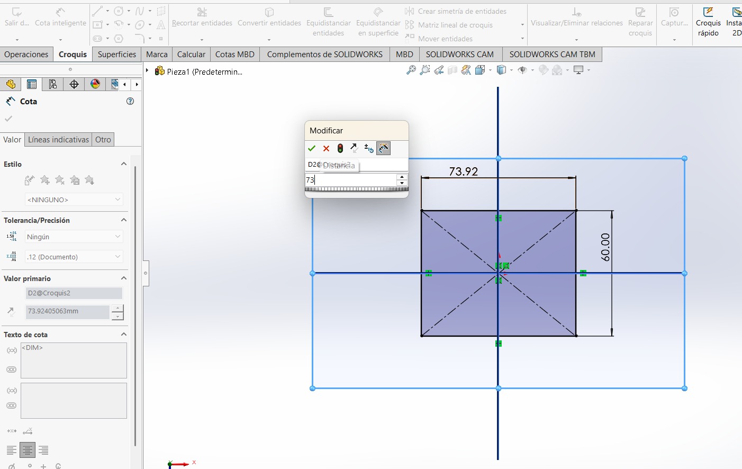Open the ConfigurationManager tab icon

[x=53, y=84]
